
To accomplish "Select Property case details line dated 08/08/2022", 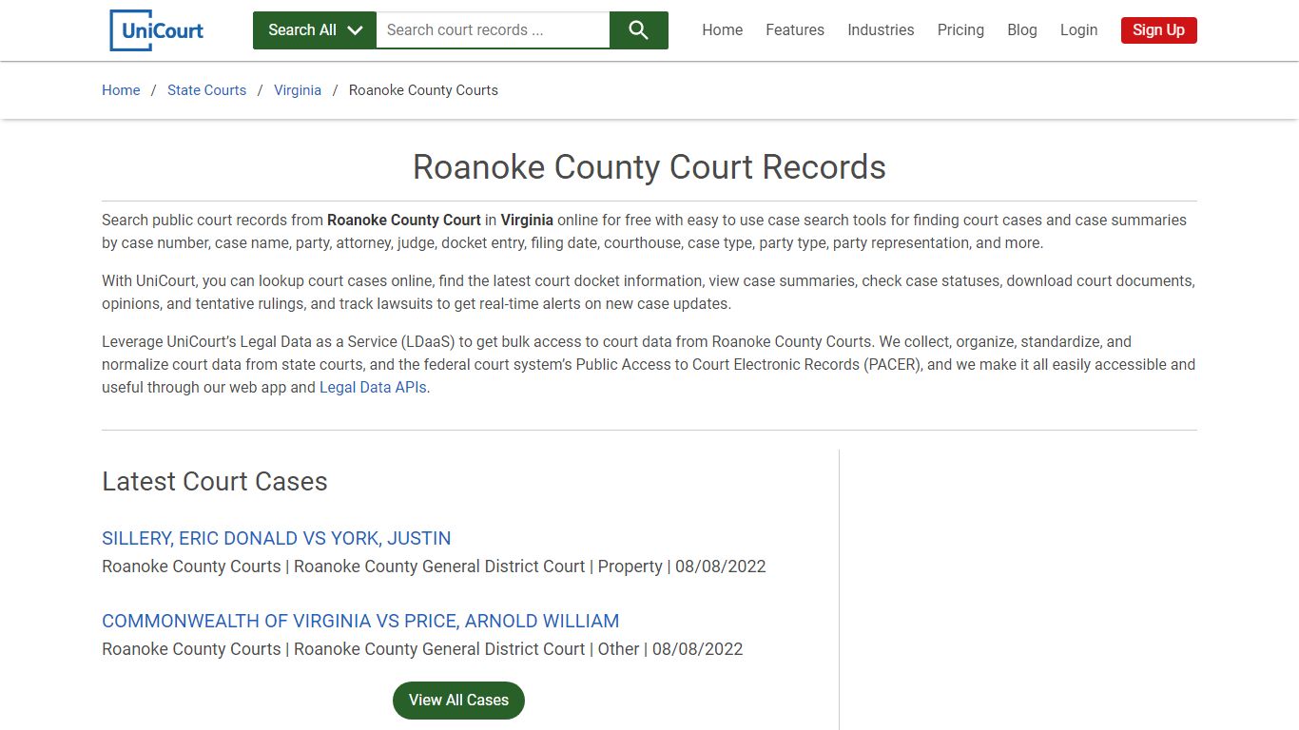I will (x=434, y=567).
